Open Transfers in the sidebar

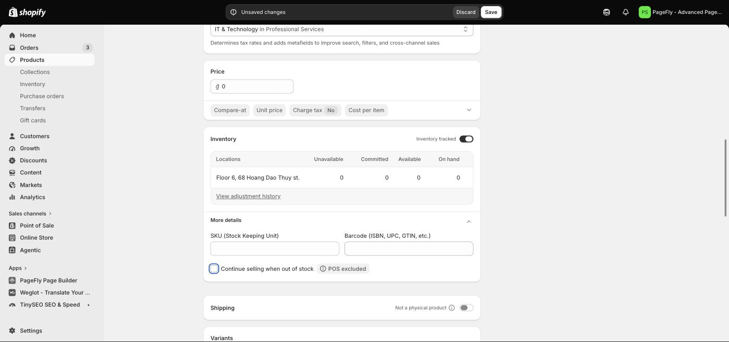pos(33,108)
